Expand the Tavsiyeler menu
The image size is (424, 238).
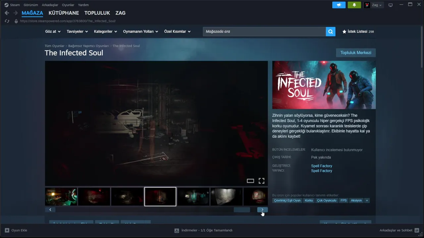(77, 31)
